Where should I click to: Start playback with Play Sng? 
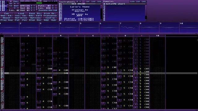pyautogui.click(x=6, y=20)
